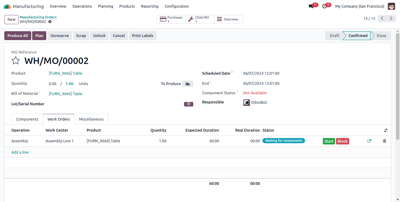Edit the quantity to produce 1.00
The width and height of the screenshot is (400, 202).
pyautogui.click(x=70, y=84)
